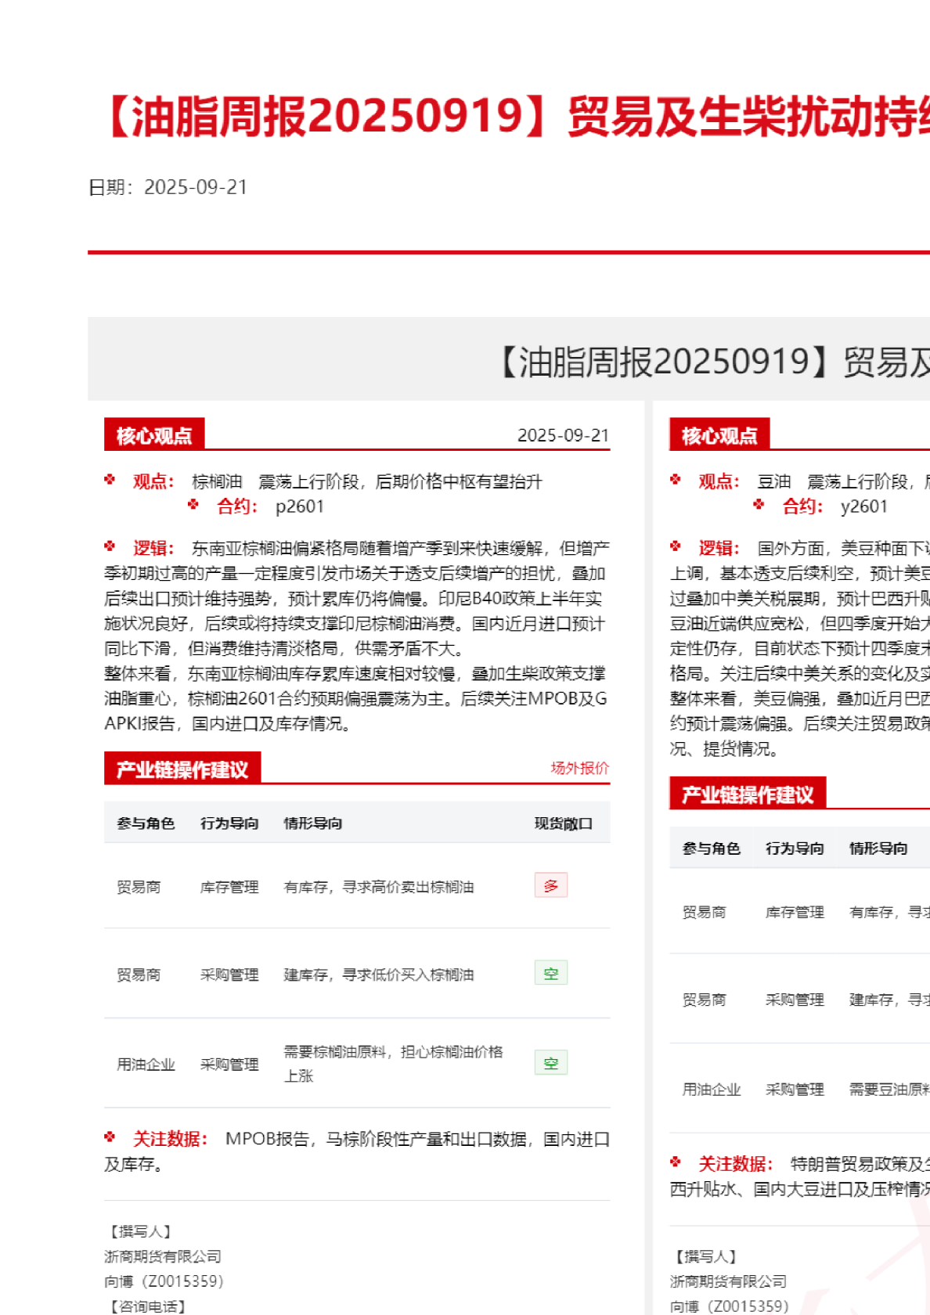Click the bullet icon before 关注数据 特朗普贸易政策
930x1315 pixels.
click(x=676, y=1162)
